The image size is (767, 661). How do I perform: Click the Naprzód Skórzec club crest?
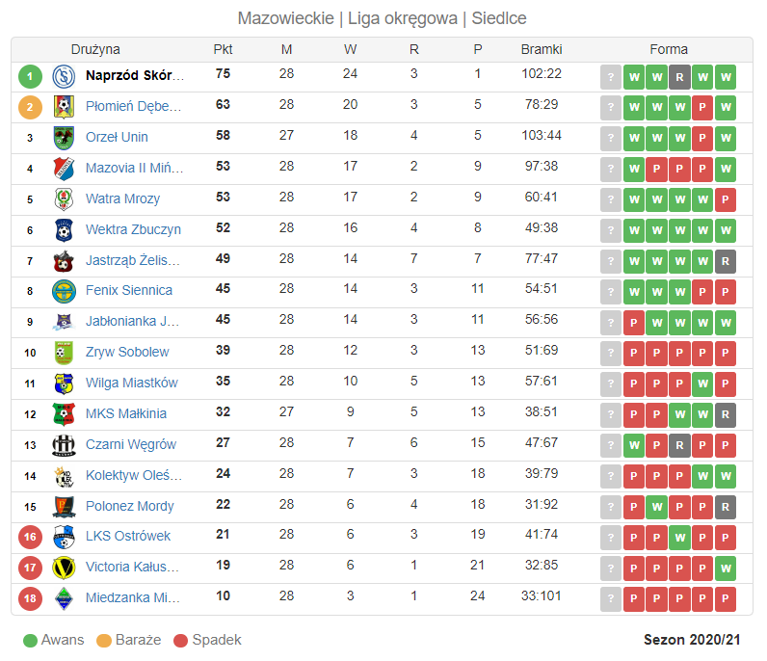pyautogui.click(x=64, y=76)
